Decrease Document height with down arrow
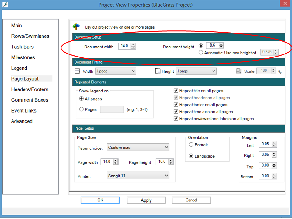The image size is (292, 219). 221,47
